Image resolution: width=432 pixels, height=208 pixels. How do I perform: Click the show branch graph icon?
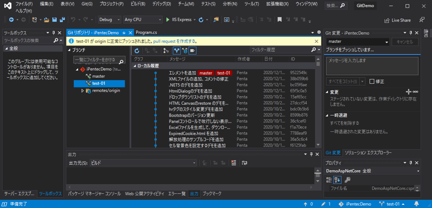click(x=166, y=50)
